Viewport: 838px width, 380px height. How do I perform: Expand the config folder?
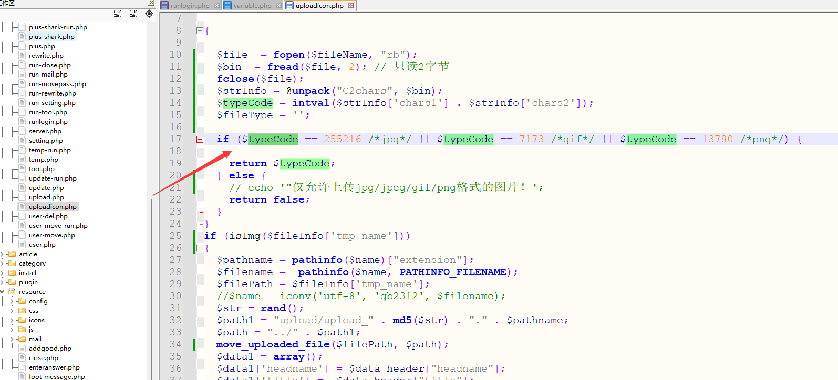pos(12,301)
